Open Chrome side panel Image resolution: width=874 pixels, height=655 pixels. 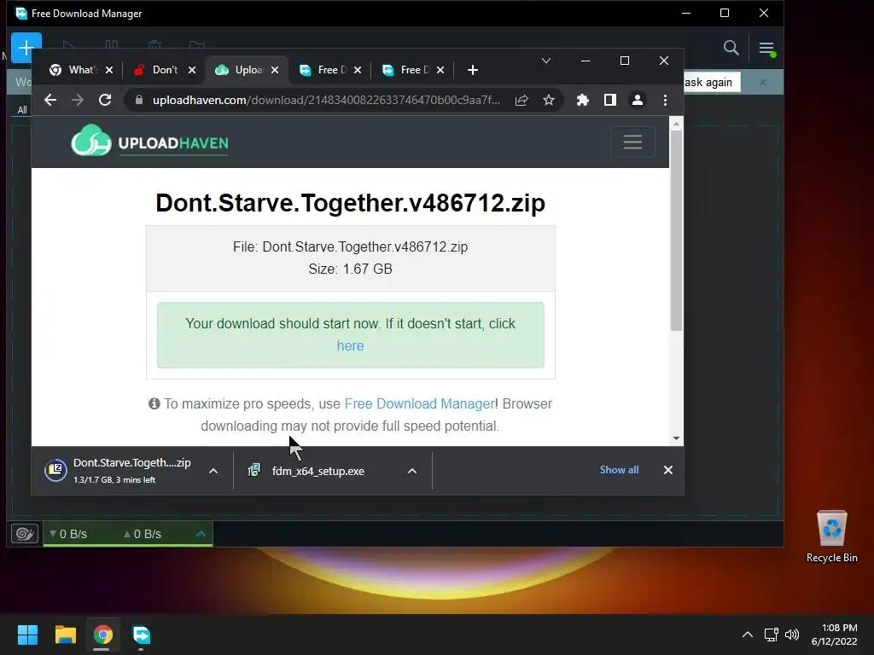(x=609, y=101)
